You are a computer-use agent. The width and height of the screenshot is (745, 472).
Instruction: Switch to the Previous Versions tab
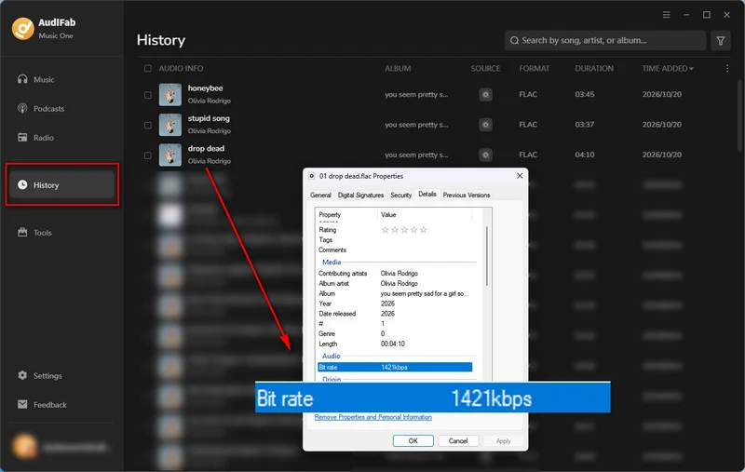[467, 196]
